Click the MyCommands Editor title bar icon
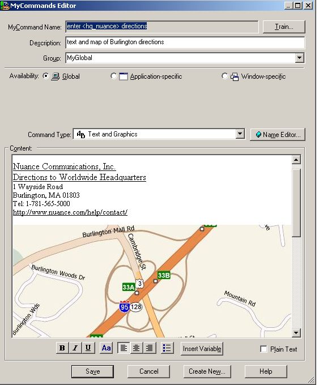 pyautogui.click(x=5, y=6)
